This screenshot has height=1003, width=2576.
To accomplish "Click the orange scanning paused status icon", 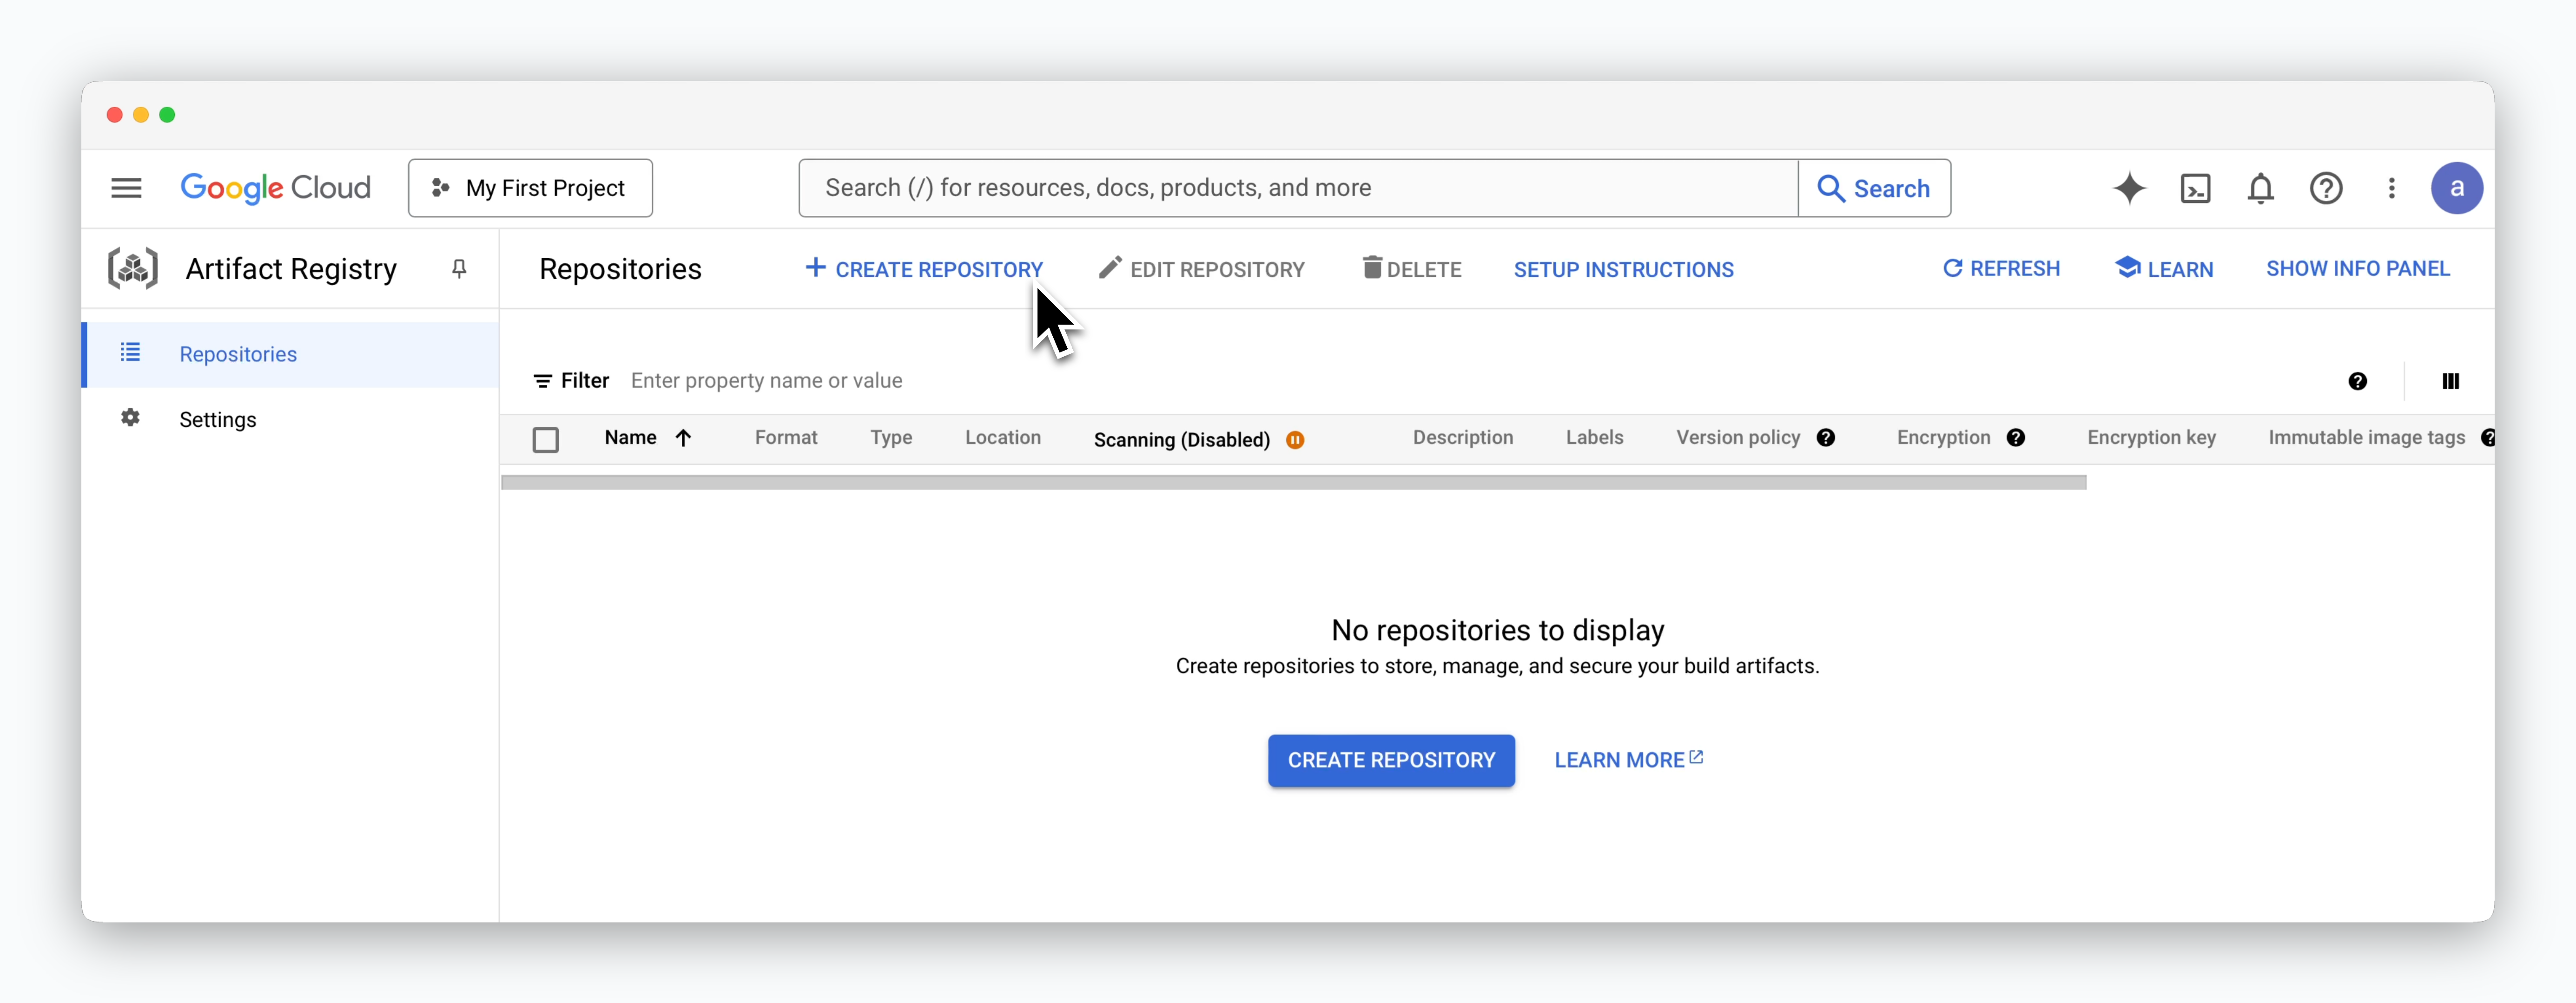I will pyautogui.click(x=1295, y=440).
